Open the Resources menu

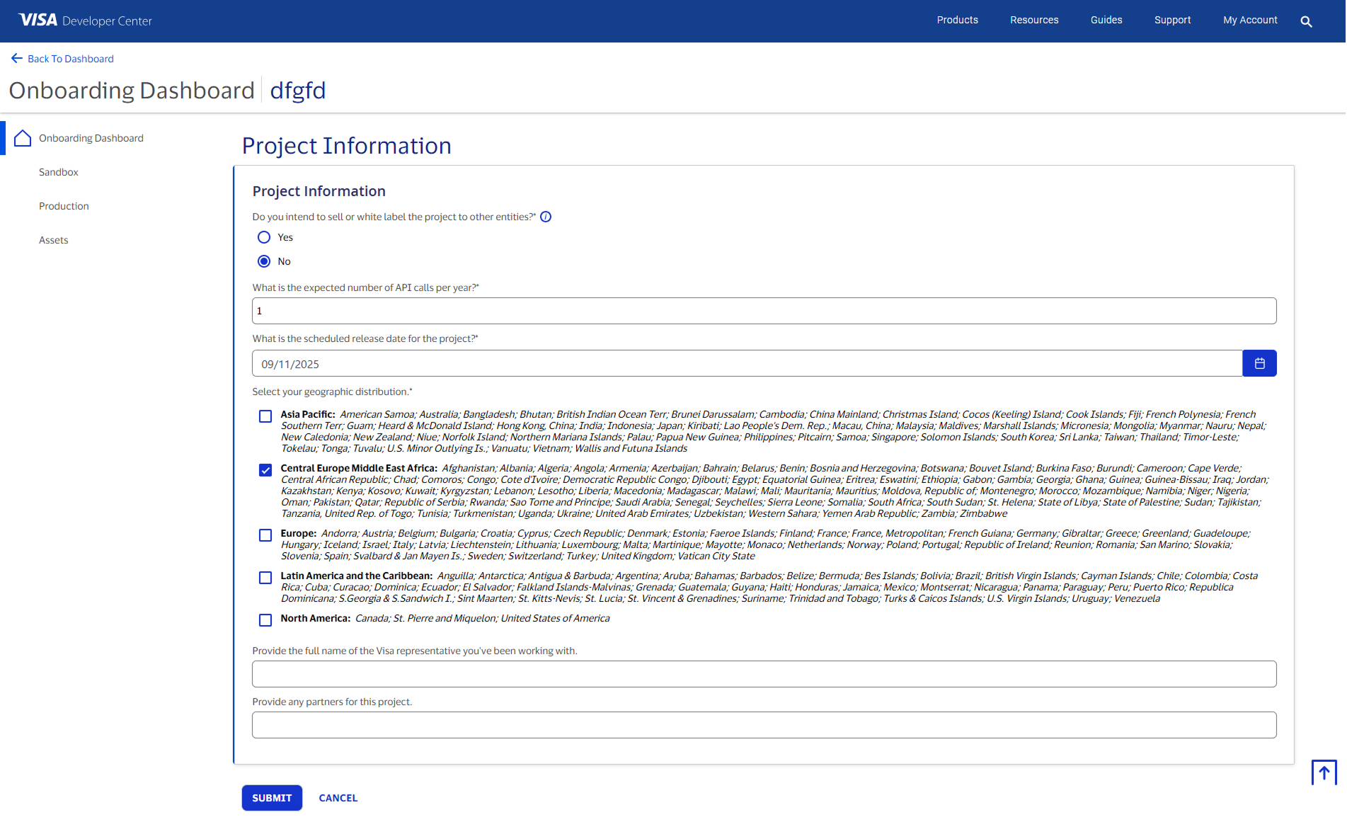[x=1033, y=20]
